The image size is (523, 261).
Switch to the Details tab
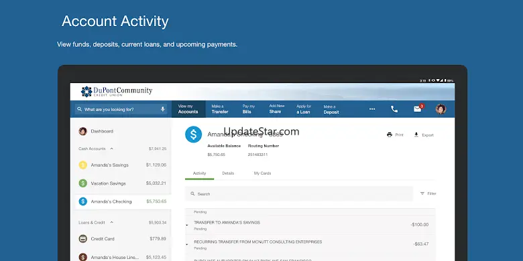(x=228, y=173)
